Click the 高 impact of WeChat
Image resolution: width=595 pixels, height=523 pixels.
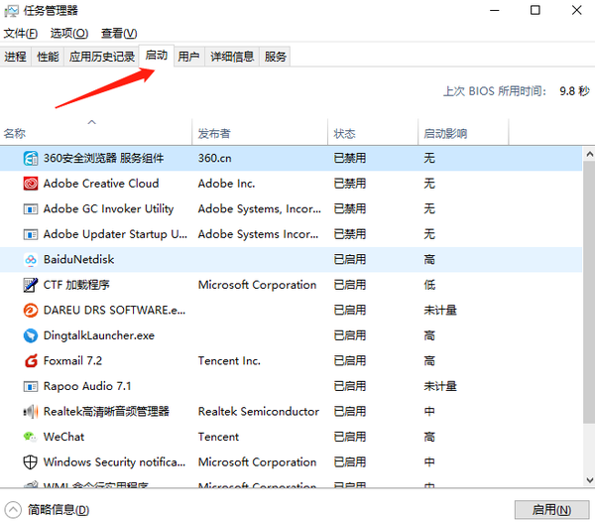(x=429, y=437)
